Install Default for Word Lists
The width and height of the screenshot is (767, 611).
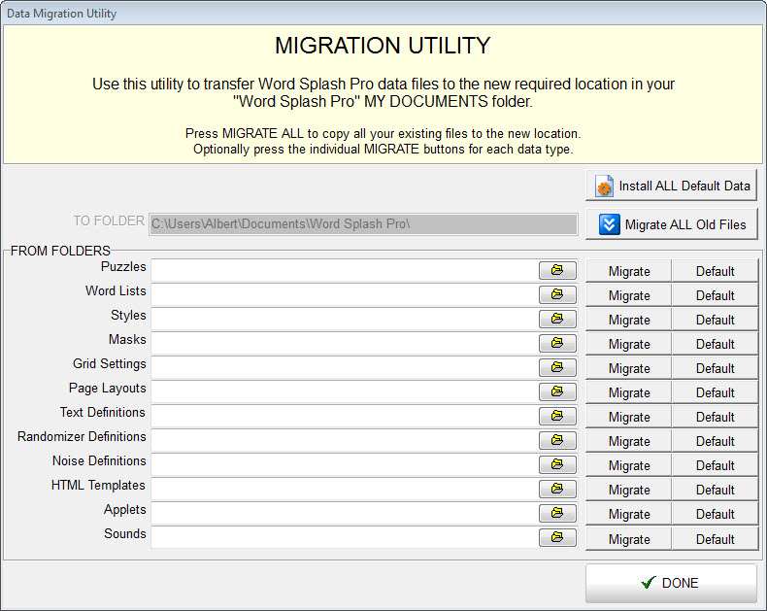[715, 295]
